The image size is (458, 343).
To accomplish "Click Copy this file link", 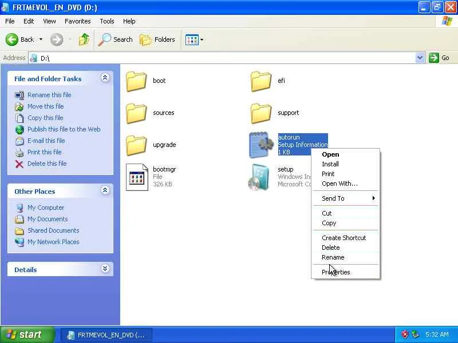I will (45, 118).
